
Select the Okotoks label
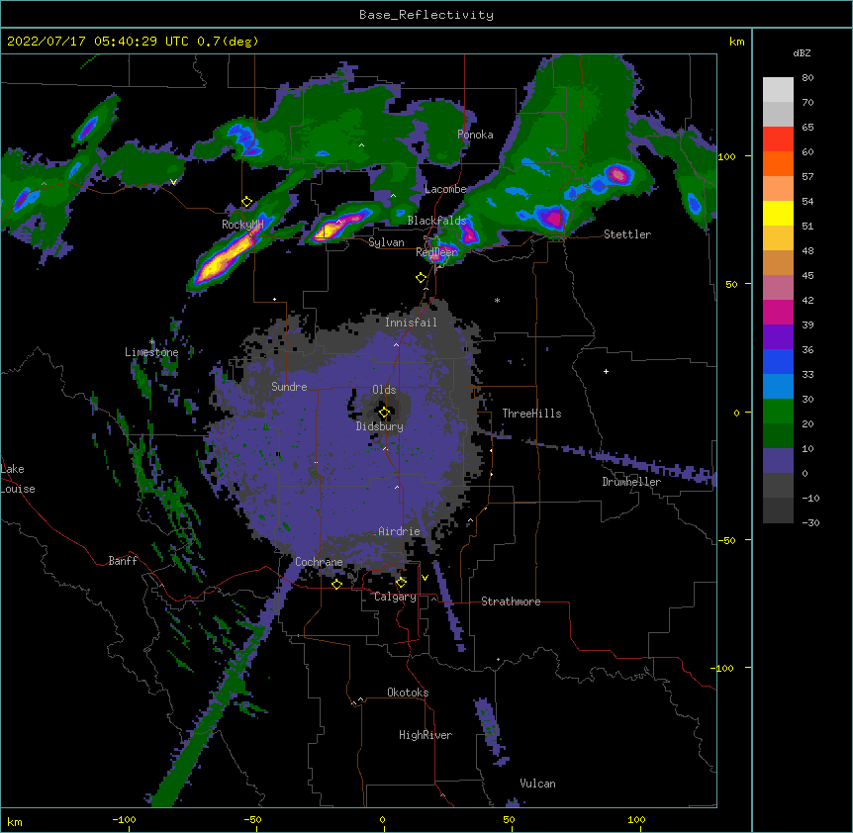408,693
